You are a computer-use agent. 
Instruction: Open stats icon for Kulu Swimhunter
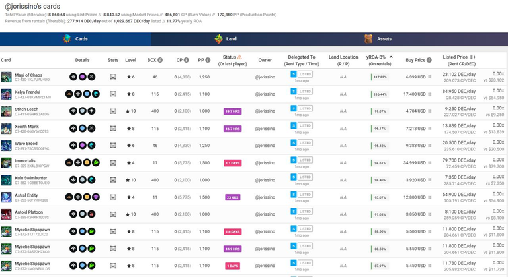pyautogui.click(x=113, y=180)
